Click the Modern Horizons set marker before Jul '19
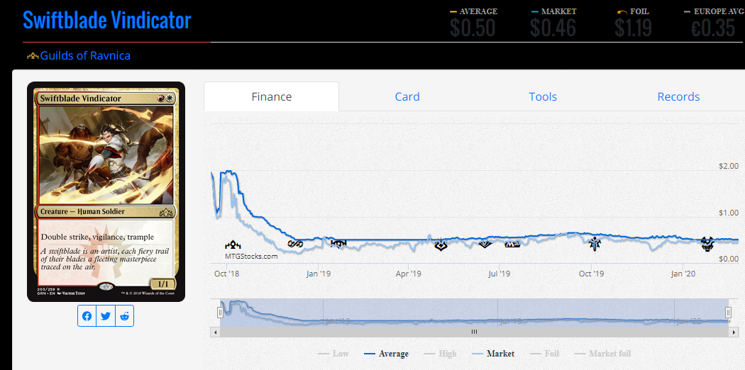 click(x=485, y=245)
